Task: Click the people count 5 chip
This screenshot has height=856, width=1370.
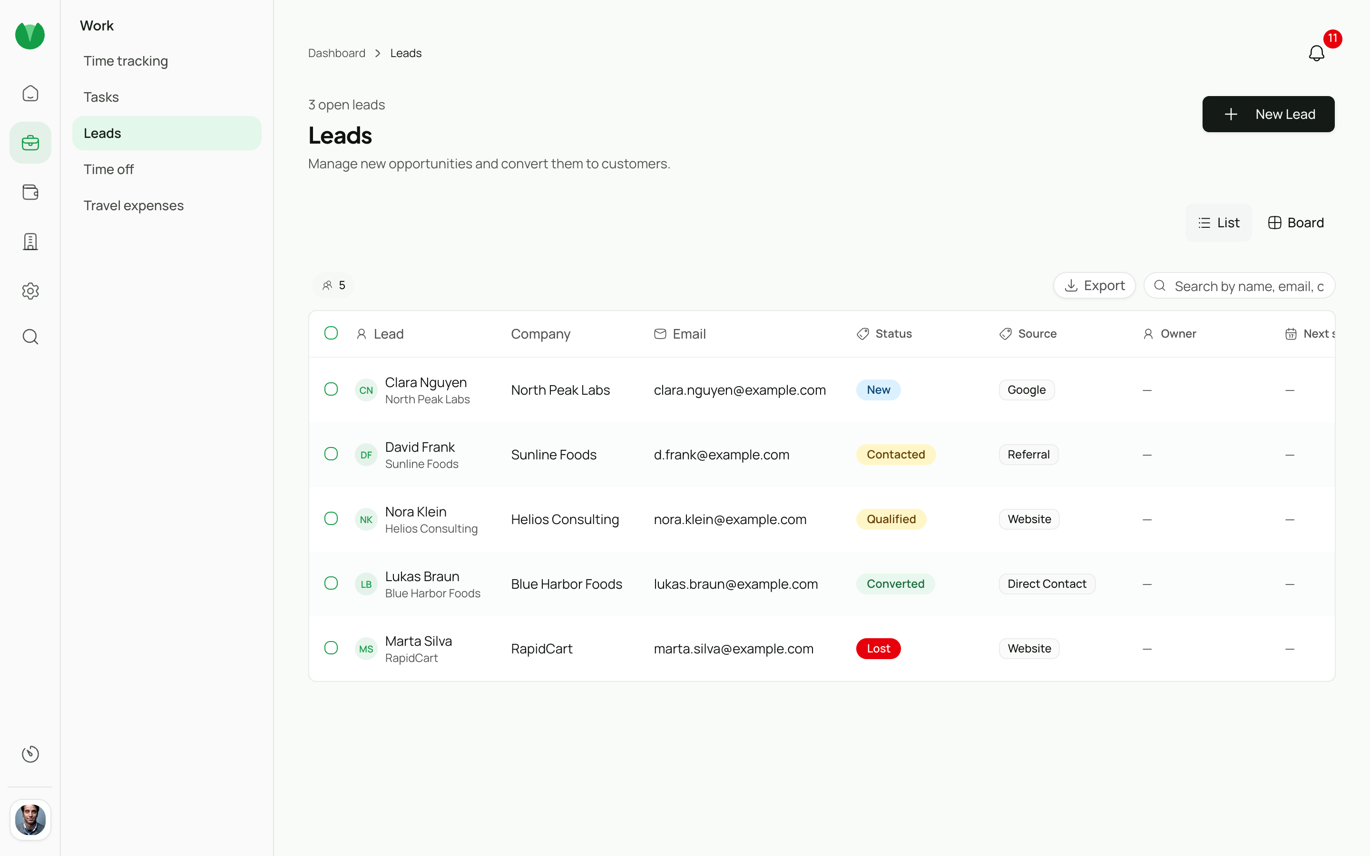Action: coord(333,285)
